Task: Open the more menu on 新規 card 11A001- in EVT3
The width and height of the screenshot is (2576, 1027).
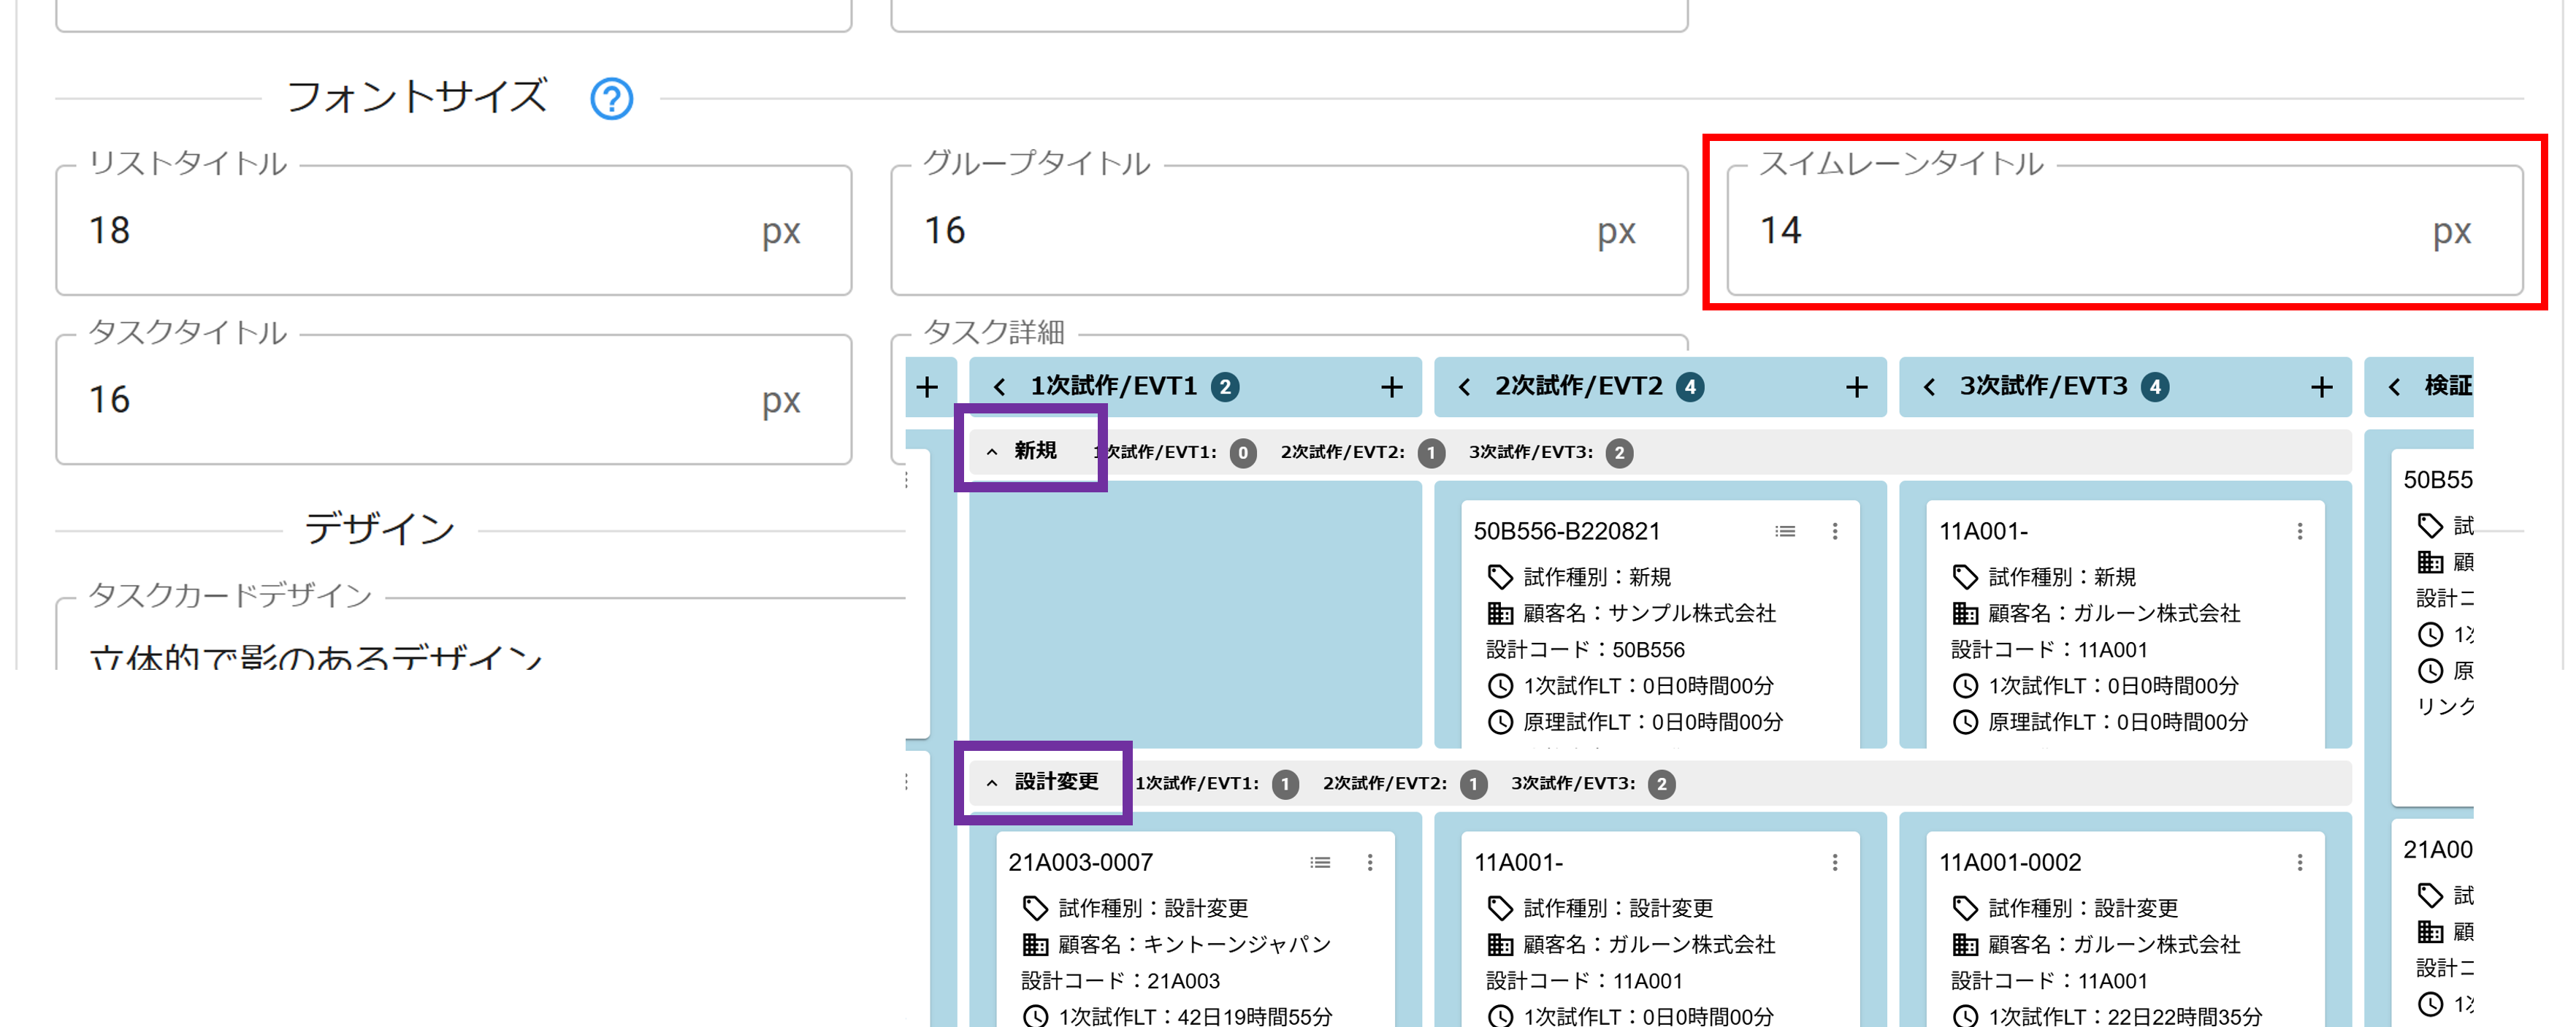Action: pyautogui.click(x=2299, y=531)
